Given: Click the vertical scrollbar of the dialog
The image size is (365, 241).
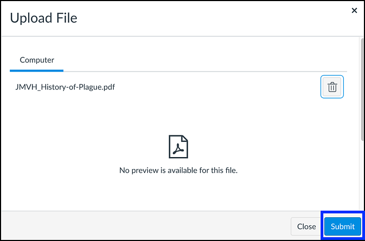Looking at the screenshot, I should point(362,123).
